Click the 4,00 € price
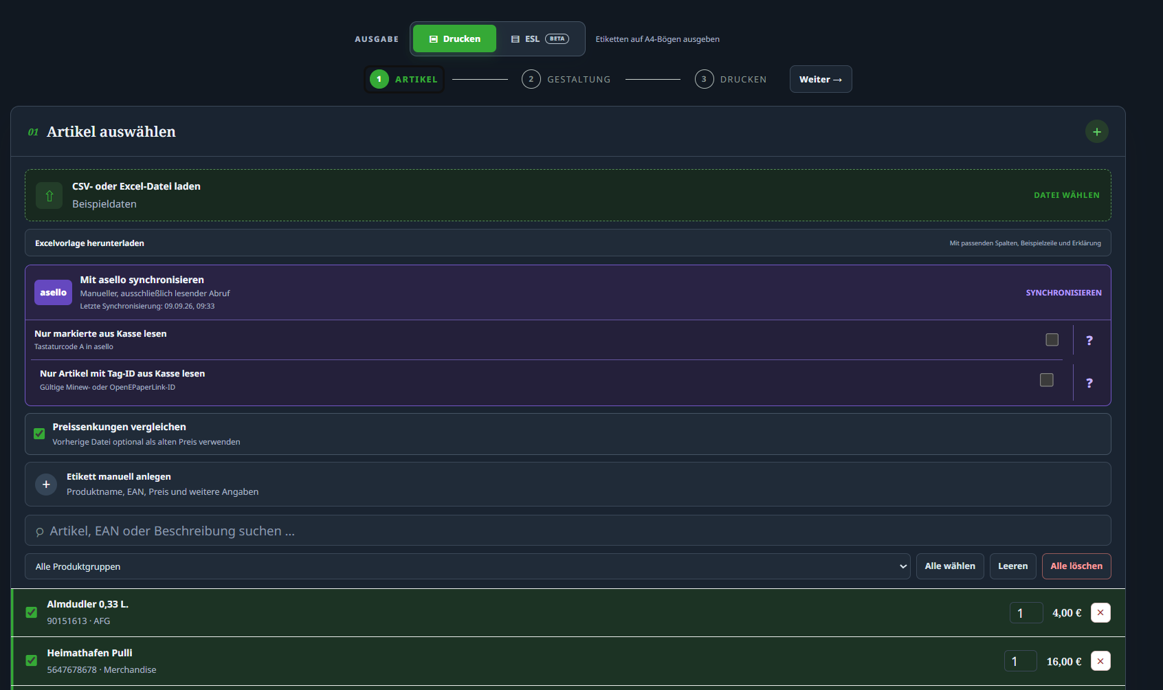The image size is (1163, 690). pyautogui.click(x=1067, y=613)
